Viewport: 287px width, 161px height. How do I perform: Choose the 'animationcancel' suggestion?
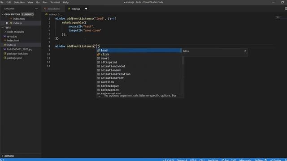[x=139, y=66]
